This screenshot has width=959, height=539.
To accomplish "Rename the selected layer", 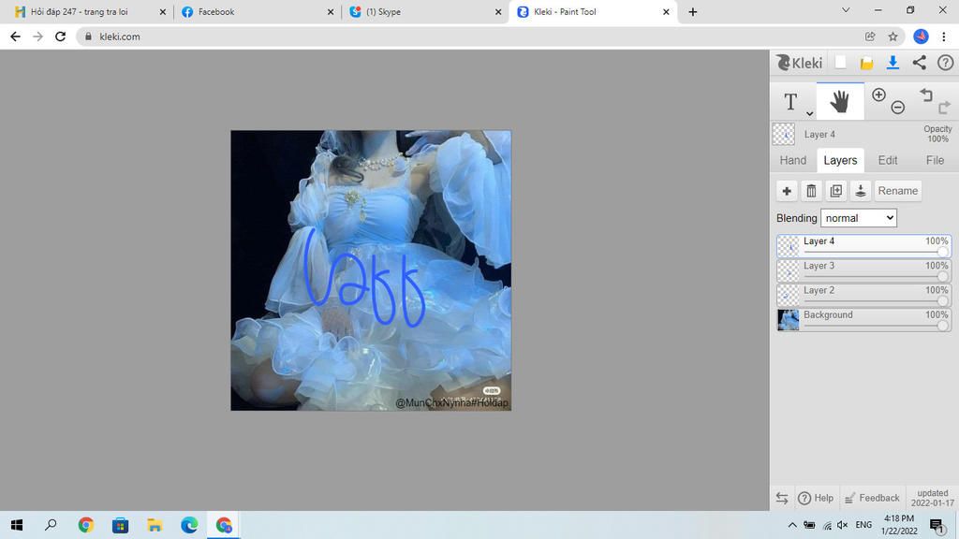I will click(x=897, y=191).
